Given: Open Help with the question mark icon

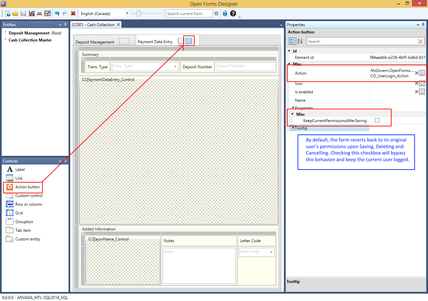Looking at the screenshot, I should pos(233,14).
